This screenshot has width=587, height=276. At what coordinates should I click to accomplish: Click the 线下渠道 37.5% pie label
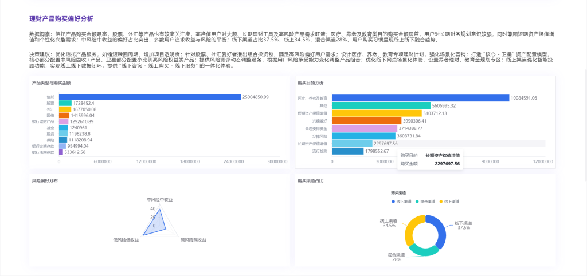click(463, 225)
